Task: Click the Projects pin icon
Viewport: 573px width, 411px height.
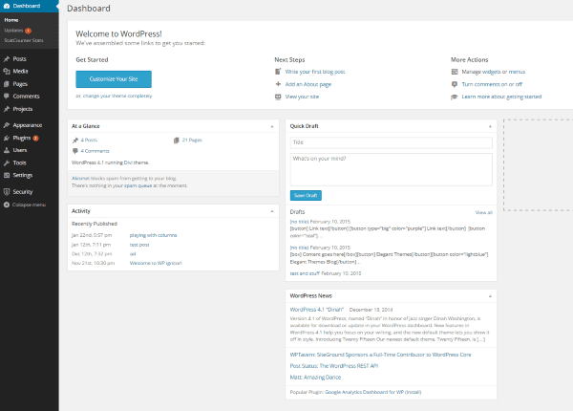Action: (x=7, y=109)
